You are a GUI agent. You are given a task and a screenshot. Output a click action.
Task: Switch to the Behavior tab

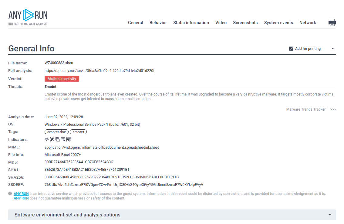[x=158, y=22]
